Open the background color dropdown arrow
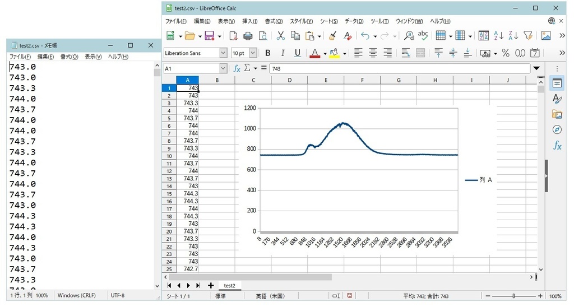 click(x=345, y=54)
